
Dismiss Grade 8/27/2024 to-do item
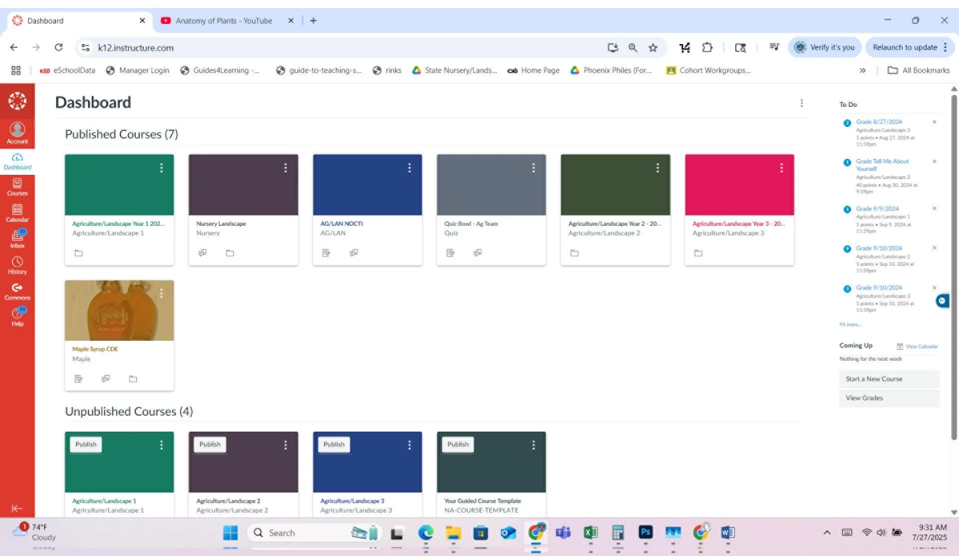(934, 122)
